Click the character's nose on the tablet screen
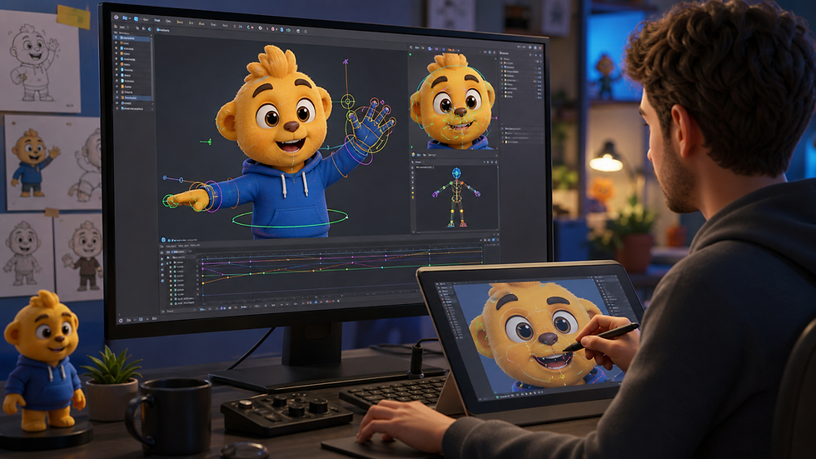Viewport: 816px width, 459px height. (548, 339)
